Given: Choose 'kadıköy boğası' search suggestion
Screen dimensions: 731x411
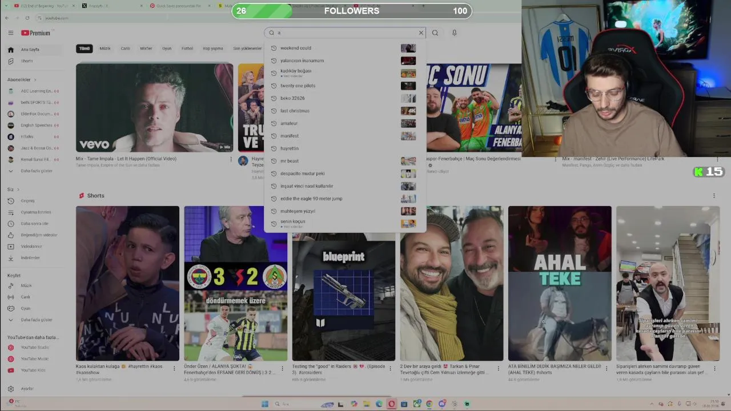Looking at the screenshot, I should pyautogui.click(x=345, y=73).
